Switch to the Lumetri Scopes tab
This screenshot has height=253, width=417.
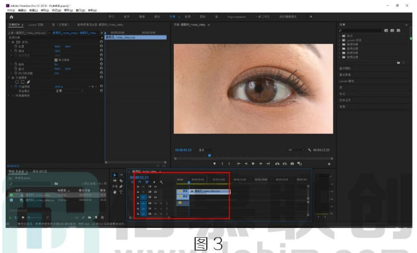[36, 24]
